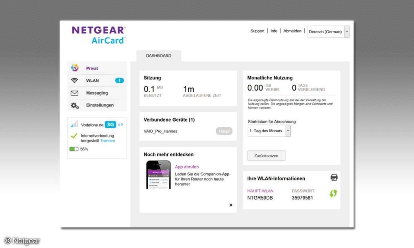Click the 3G network badge
Image resolution: width=414 pixels, height=248 pixels.
110,125
